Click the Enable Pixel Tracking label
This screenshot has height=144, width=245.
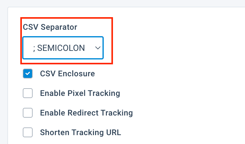tap(80, 93)
